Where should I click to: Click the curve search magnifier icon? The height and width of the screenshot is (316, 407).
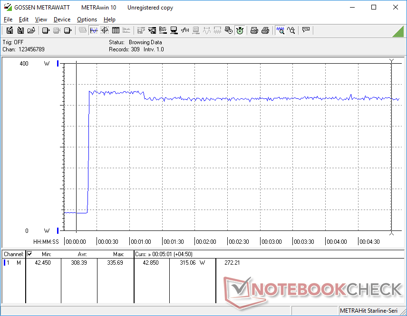(x=291, y=30)
